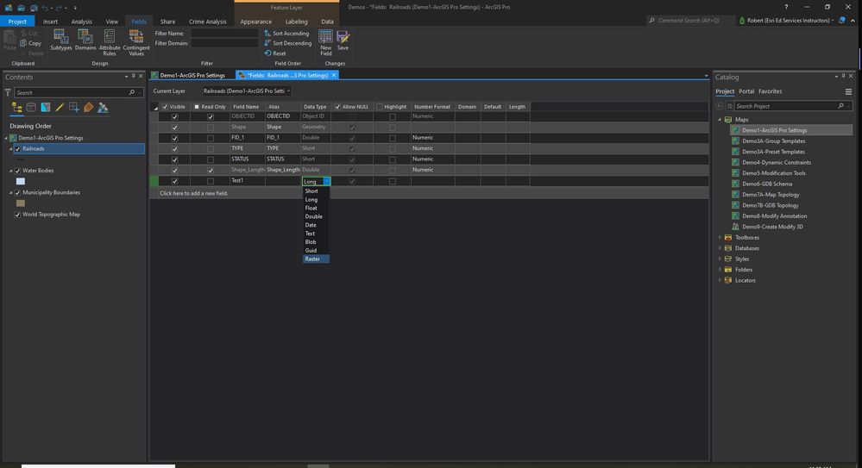Switch to Demo1-ArcGIS Pro Settings map tab
Image resolution: width=862 pixels, height=468 pixels.
click(188, 75)
